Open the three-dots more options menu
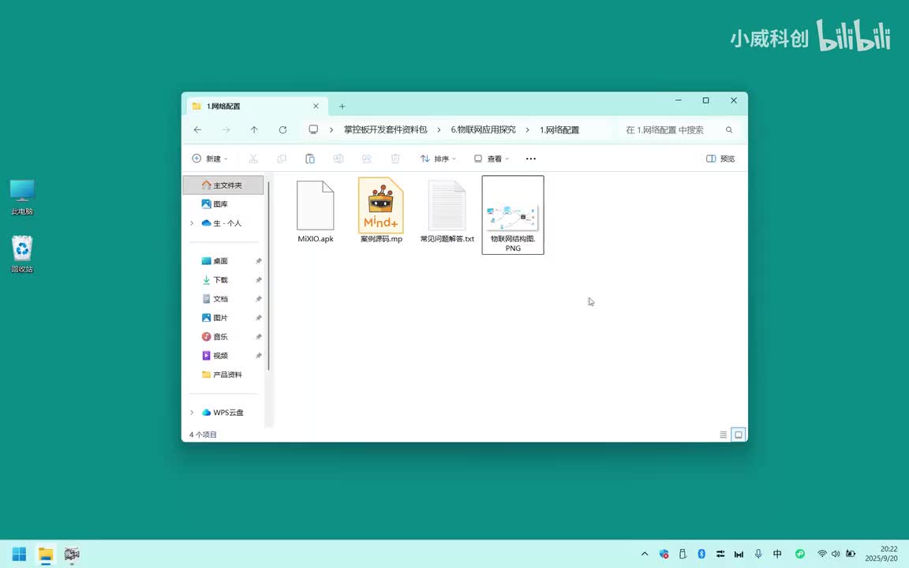 (x=530, y=159)
